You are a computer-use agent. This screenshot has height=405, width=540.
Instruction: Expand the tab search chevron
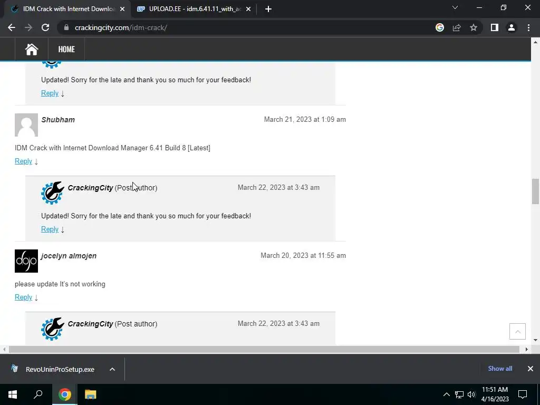click(x=455, y=7)
